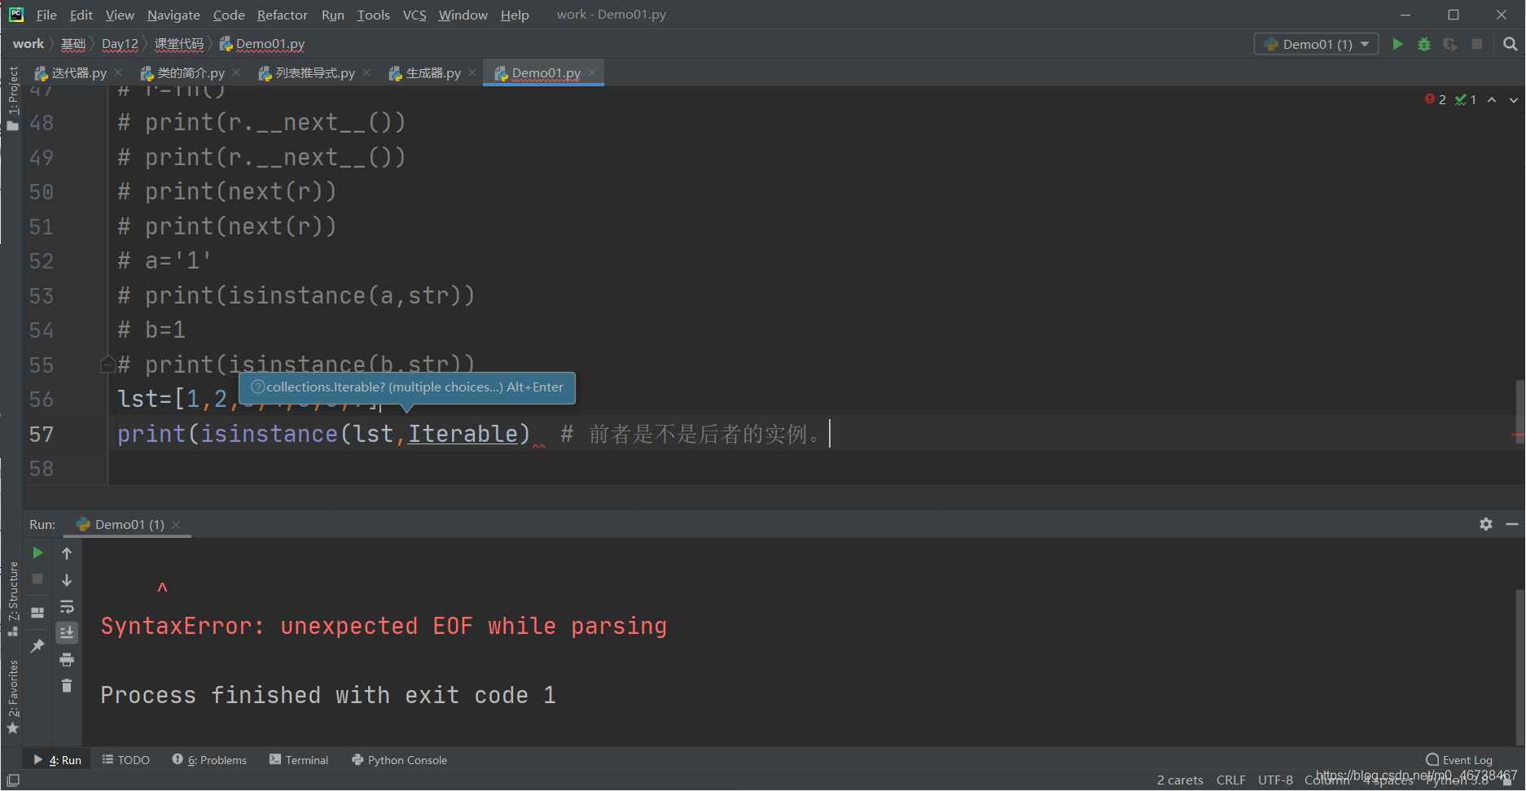Toggle the Structure tool window
The width and height of the screenshot is (1526, 791).
tap(12, 598)
